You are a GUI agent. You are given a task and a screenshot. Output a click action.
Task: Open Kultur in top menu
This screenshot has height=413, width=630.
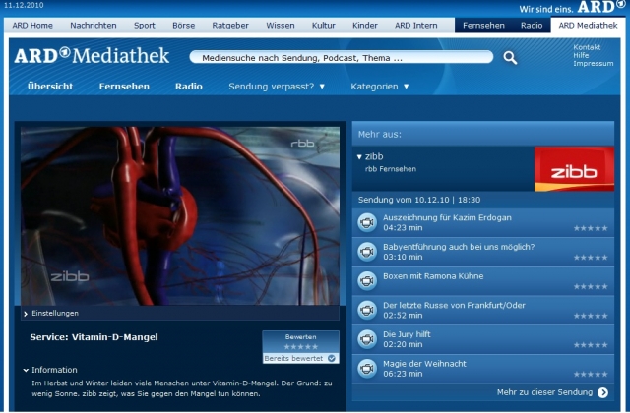click(x=324, y=26)
